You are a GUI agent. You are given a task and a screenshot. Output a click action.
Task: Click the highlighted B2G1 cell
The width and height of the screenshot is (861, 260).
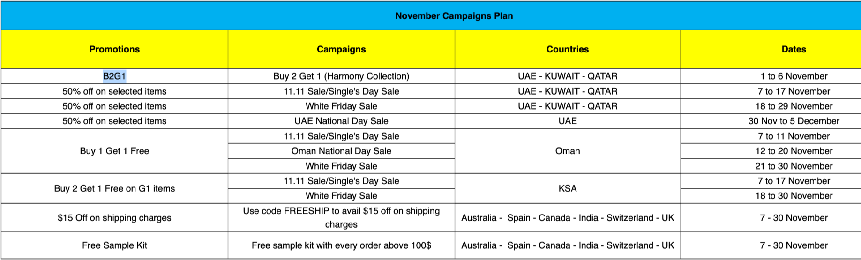pos(114,76)
